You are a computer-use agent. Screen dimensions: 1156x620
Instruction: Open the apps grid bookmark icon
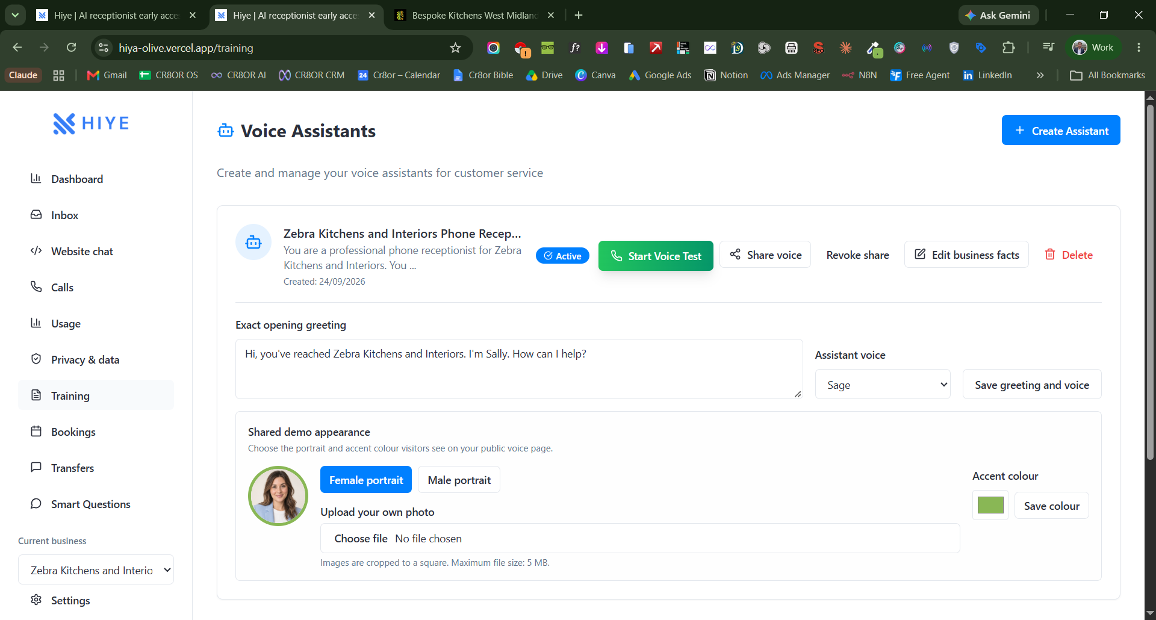point(58,75)
